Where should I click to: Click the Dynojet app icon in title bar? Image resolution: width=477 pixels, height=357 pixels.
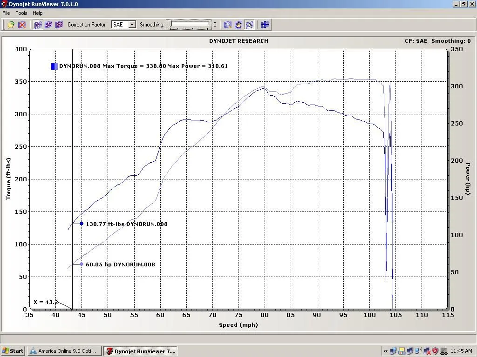(x=4, y=4)
